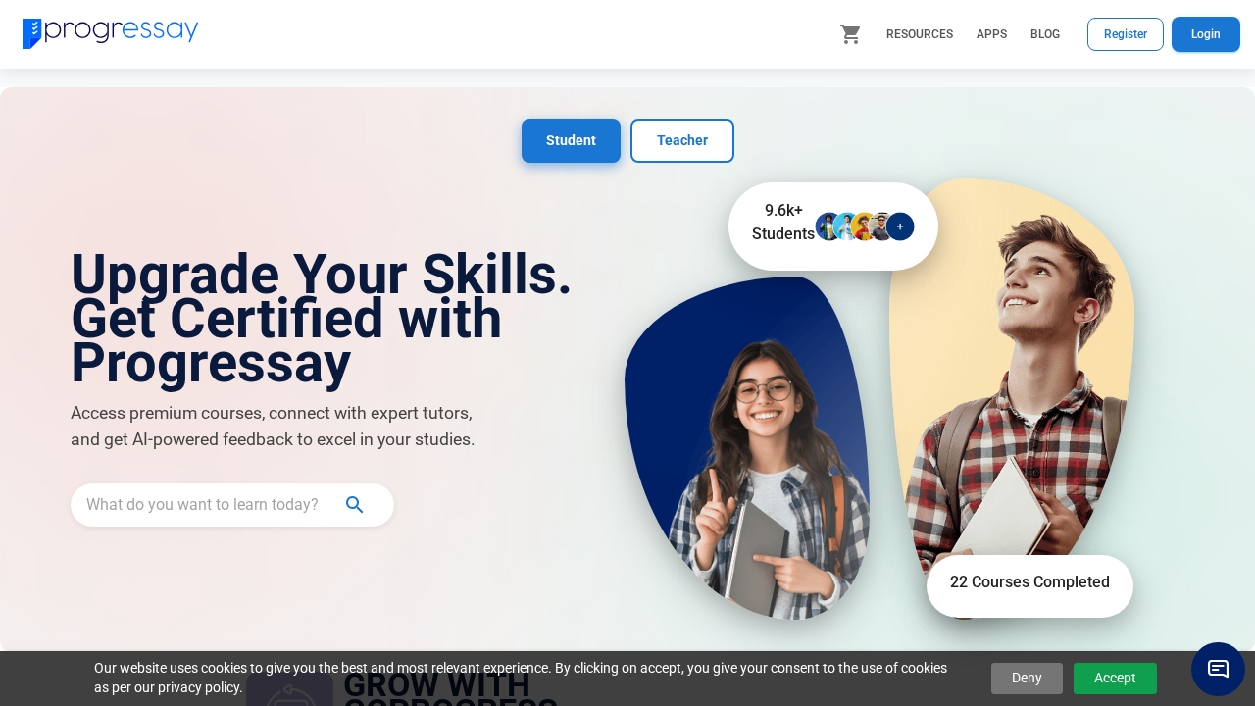
Task: Select the Student toggle
Action: pos(571,140)
